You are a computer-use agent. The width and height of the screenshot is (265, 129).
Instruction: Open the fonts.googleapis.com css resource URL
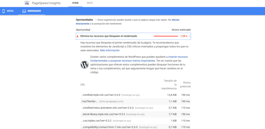pos(90,101)
